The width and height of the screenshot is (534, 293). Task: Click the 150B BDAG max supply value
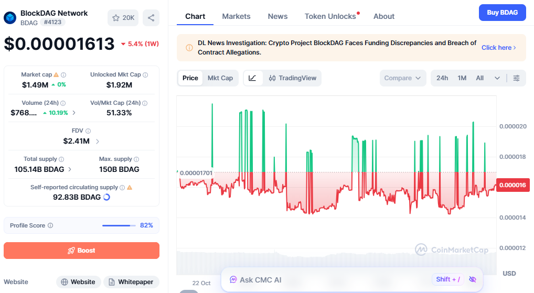[119, 169]
